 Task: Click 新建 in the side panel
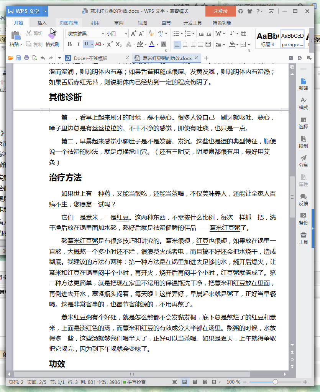click(x=303, y=85)
